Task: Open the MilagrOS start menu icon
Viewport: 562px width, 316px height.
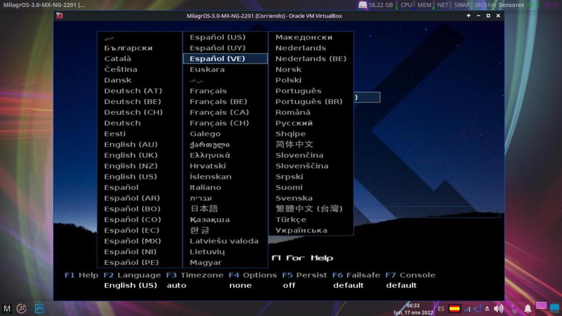Action: tap(7, 308)
